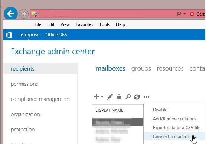Click the browser back arrow button
This screenshot has width=206, height=144.
point(11,13)
